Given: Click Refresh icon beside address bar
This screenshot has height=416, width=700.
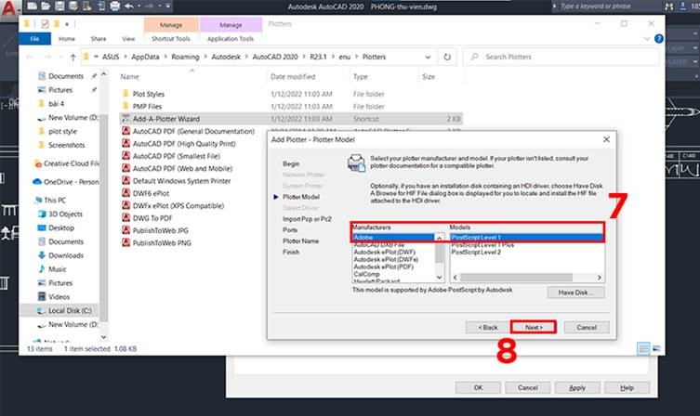Looking at the screenshot, I should (x=447, y=57).
